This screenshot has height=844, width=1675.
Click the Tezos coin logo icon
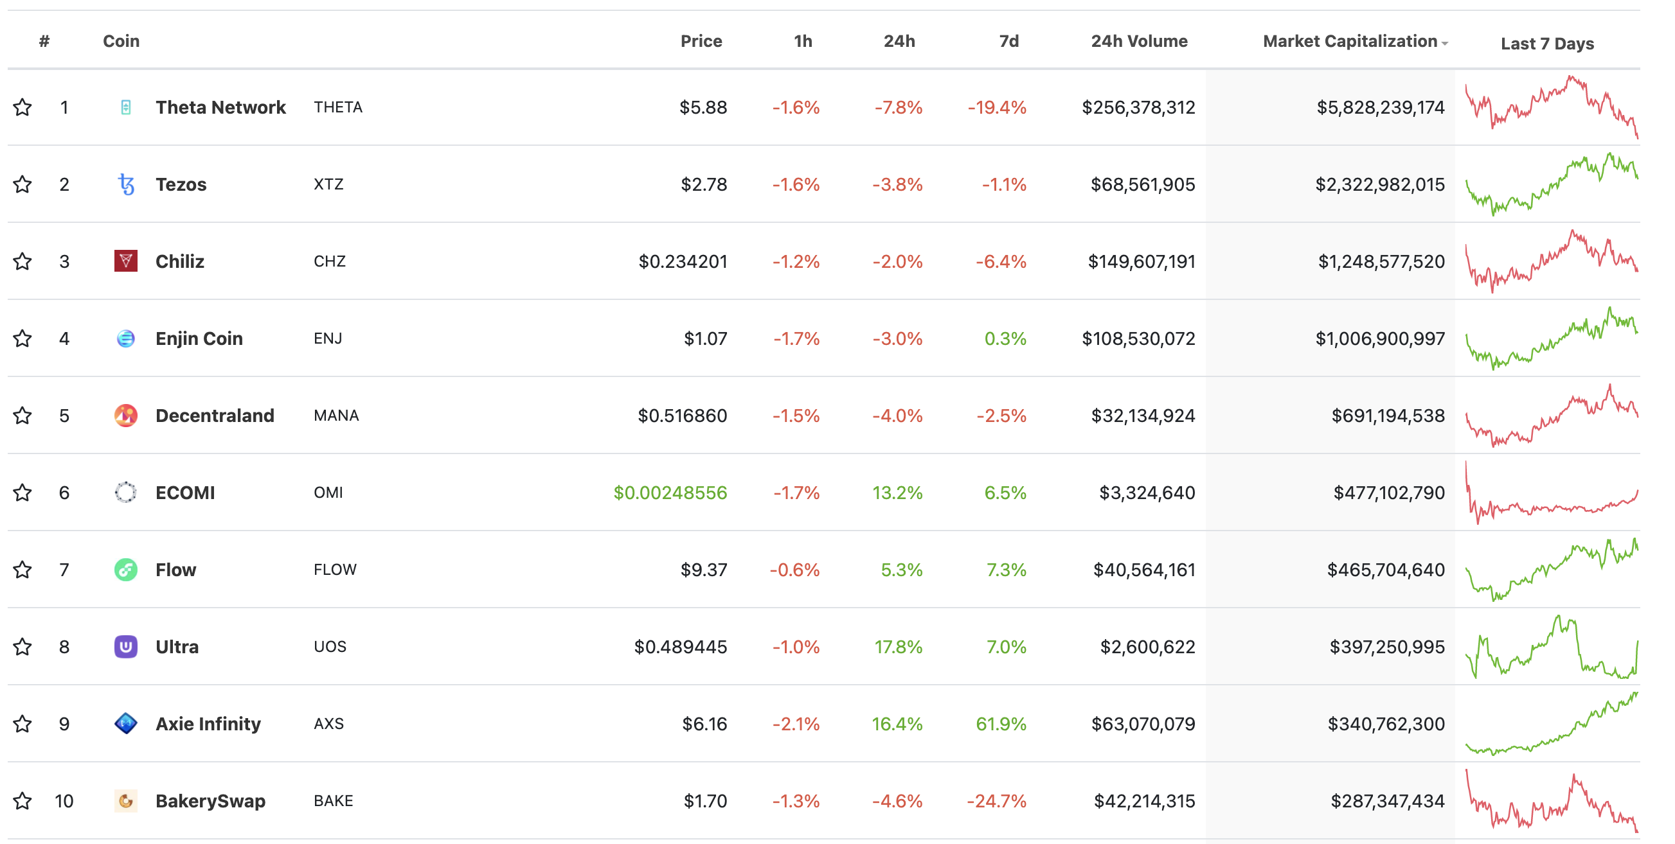pyautogui.click(x=125, y=184)
